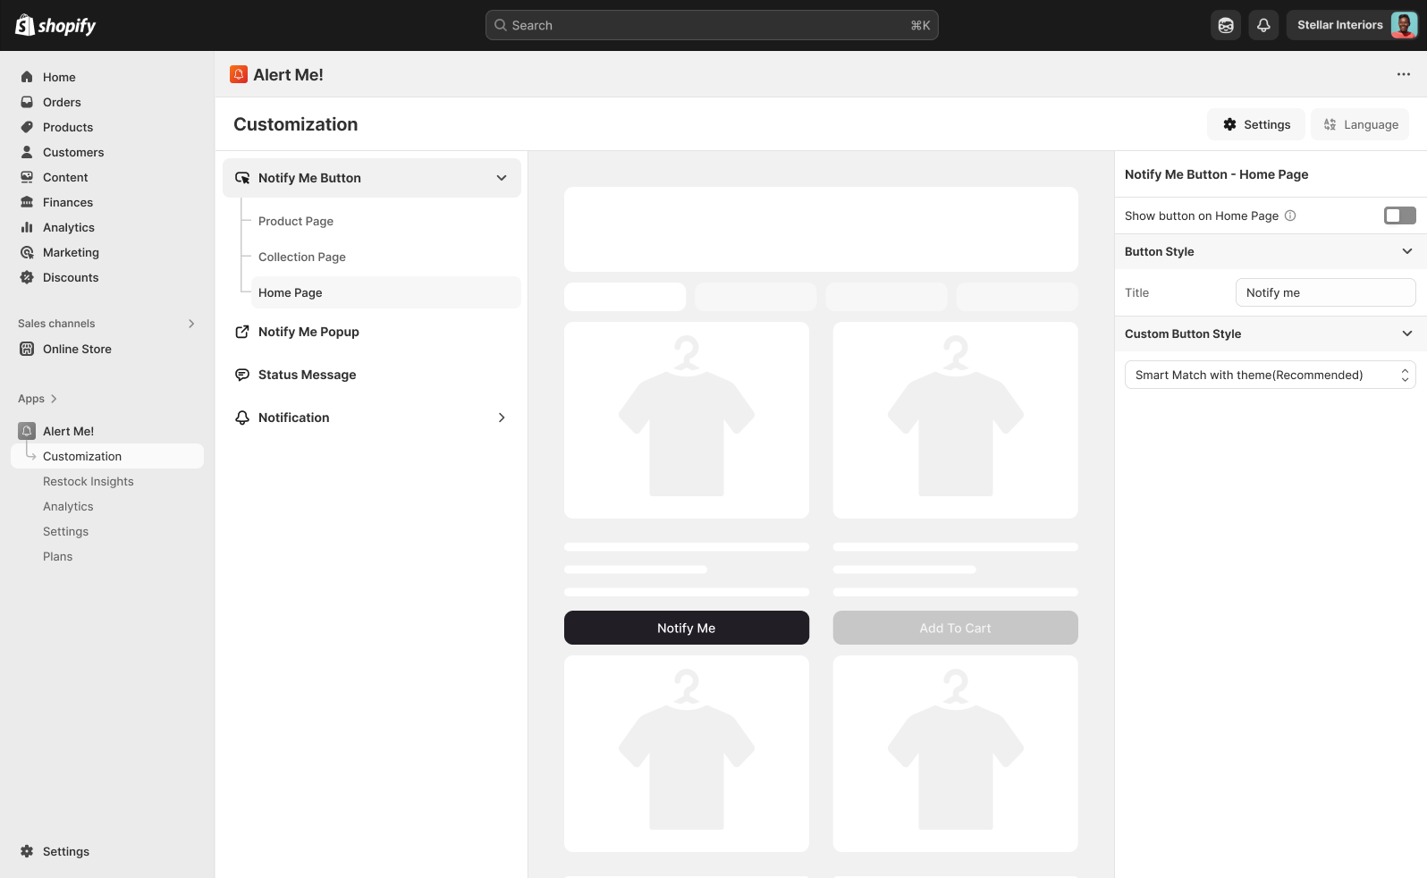Image resolution: width=1427 pixels, height=878 pixels.
Task: Click the Settings gear at sidebar bottom
Action: click(27, 851)
